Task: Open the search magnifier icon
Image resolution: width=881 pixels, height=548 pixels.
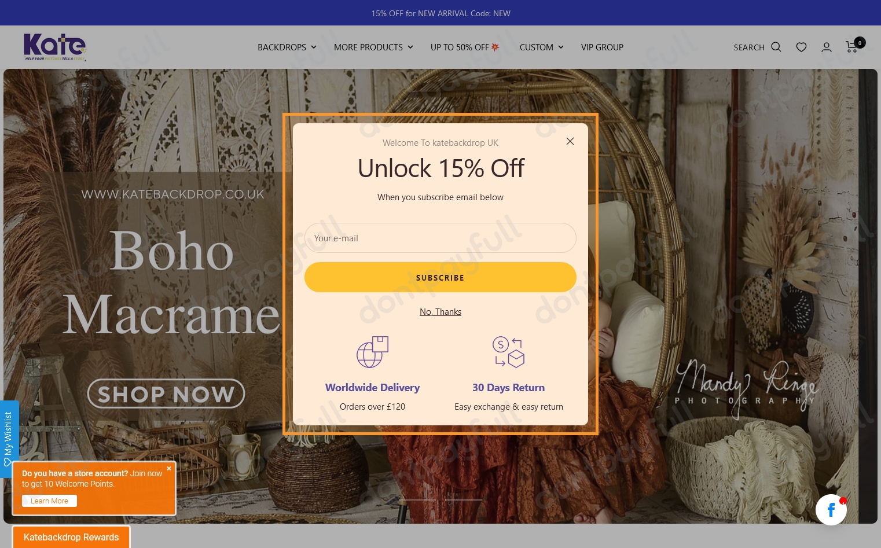Action: click(x=776, y=47)
